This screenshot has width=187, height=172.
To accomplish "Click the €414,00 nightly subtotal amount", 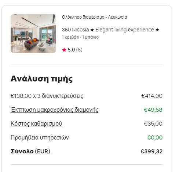I will [x=152, y=96].
